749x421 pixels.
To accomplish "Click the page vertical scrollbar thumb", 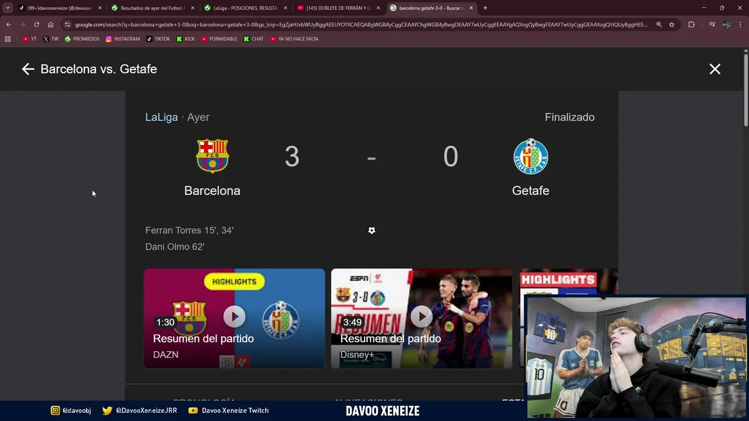I will click(x=745, y=91).
